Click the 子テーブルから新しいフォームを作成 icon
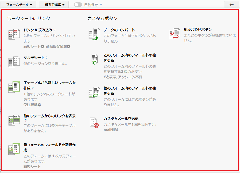This screenshot has width=240, height=173. coord(14,87)
